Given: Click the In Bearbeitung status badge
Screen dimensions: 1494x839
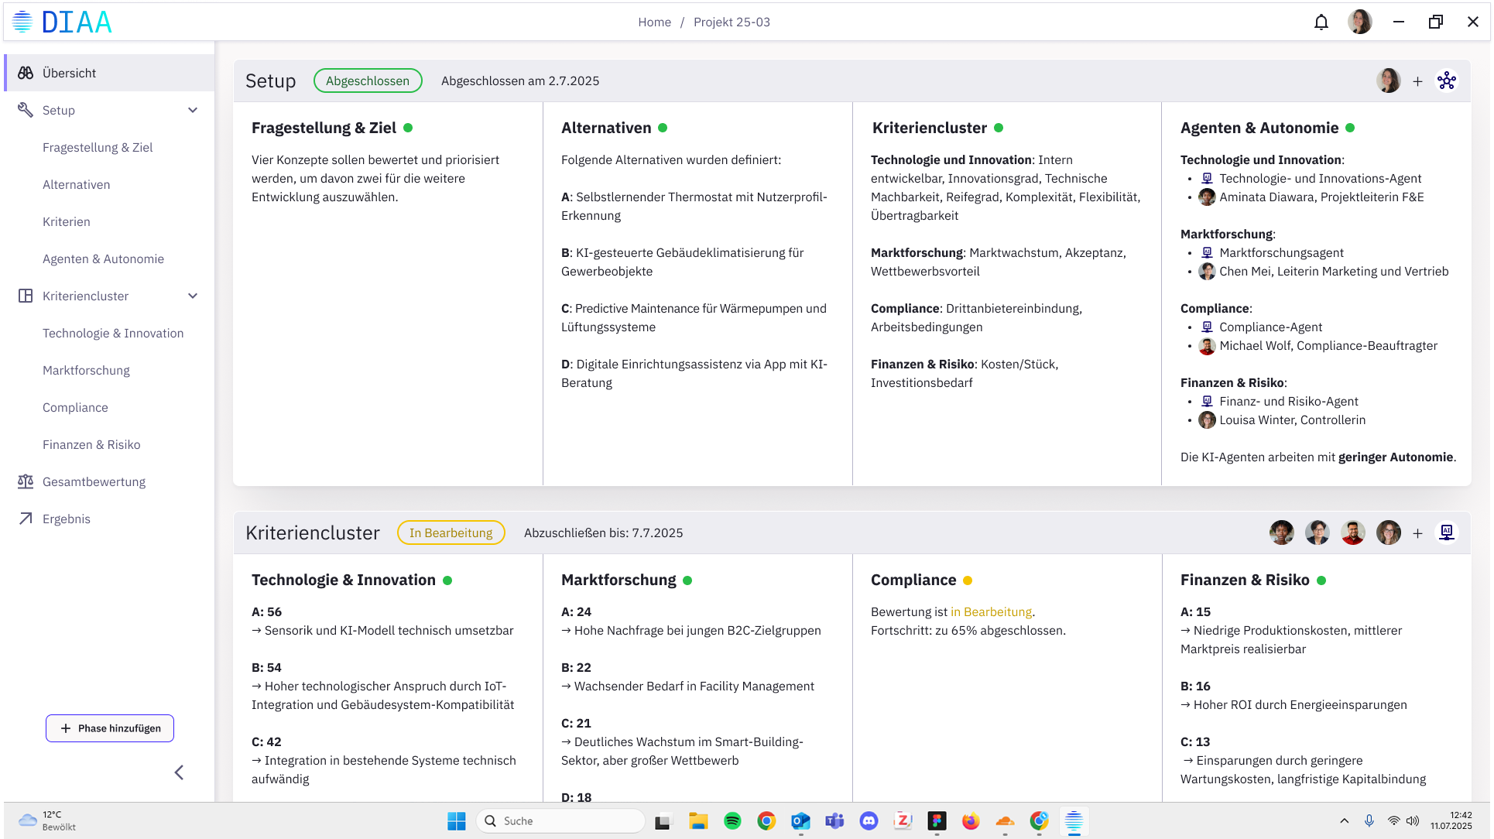Looking at the screenshot, I should coord(451,533).
